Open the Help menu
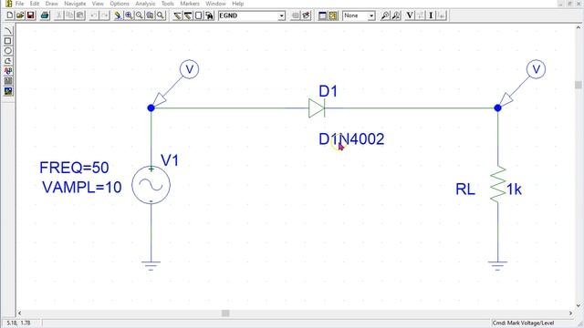The image size is (584, 328). [x=237, y=4]
